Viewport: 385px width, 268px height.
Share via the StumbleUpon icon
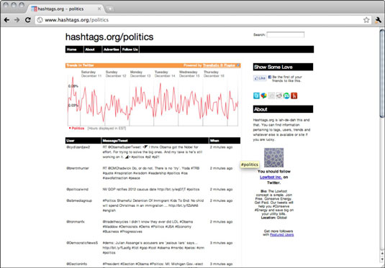[x=286, y=96]
